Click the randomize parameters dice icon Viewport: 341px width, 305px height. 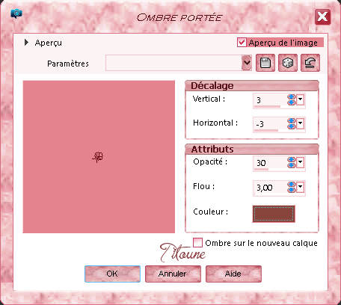click(x=288, y=63)
